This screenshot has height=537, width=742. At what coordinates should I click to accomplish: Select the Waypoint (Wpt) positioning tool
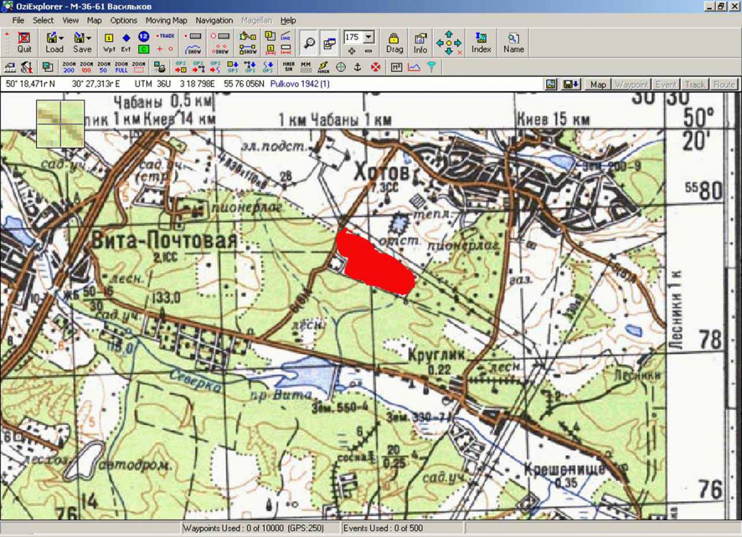109,42
